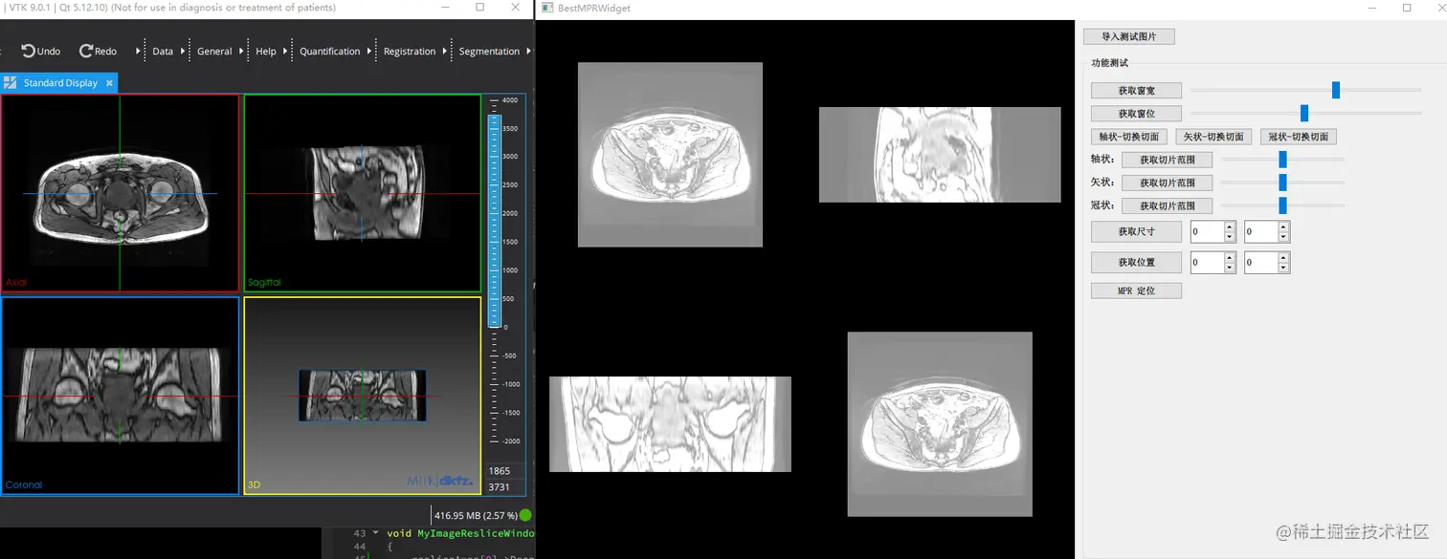Open the Registration toolbar menu
This screenshot has width=1447, height=559.
410,52
